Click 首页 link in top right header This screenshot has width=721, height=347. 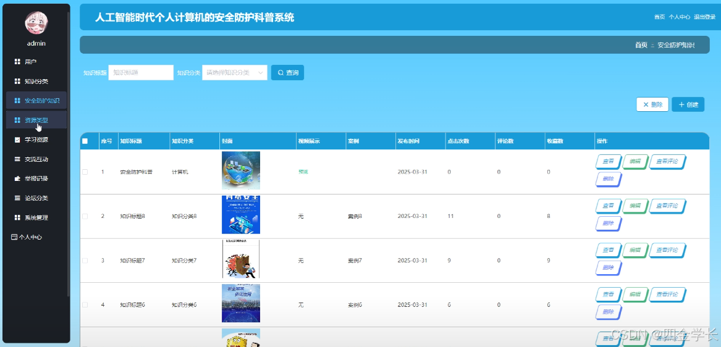(659, 17)
